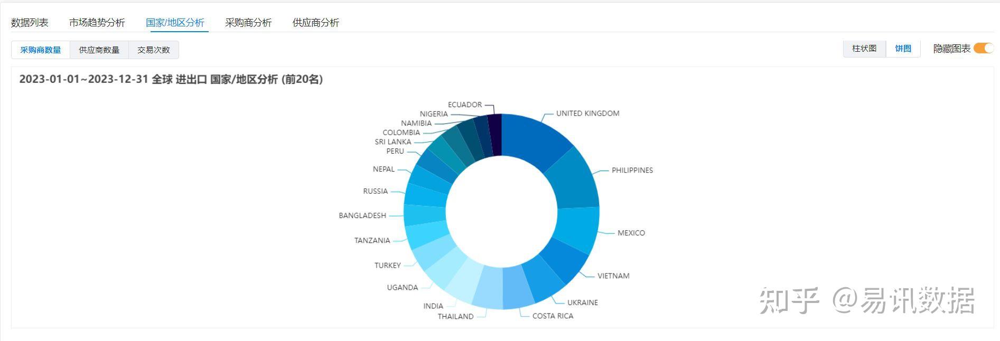This screenshot has height=341, width=1000.
Task: Click the BANGLADESH chart label
Action: [x=362, y=216]
